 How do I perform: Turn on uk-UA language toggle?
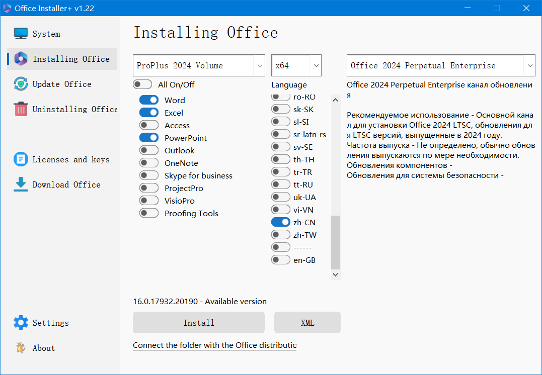tap(281, 197)
